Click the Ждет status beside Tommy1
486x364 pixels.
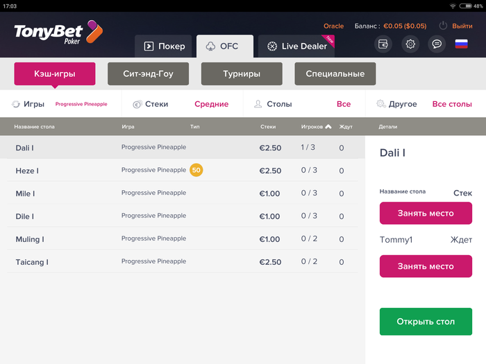461,240
